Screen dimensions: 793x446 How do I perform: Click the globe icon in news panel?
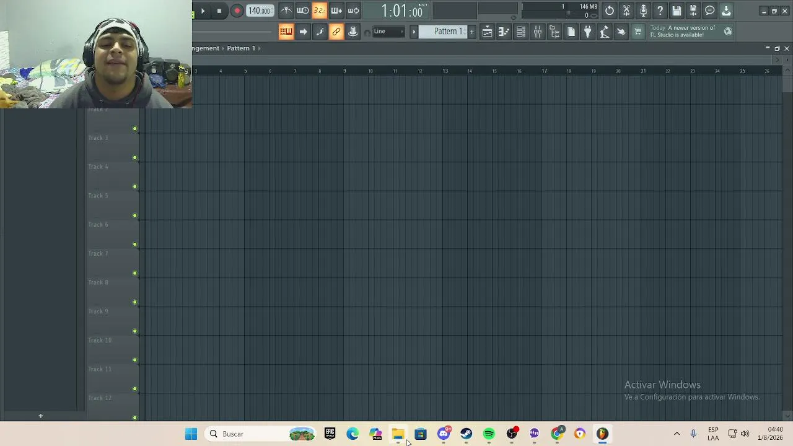point(728,31)
